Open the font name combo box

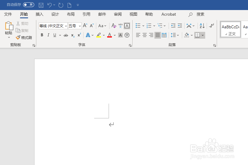click(53, 26)
